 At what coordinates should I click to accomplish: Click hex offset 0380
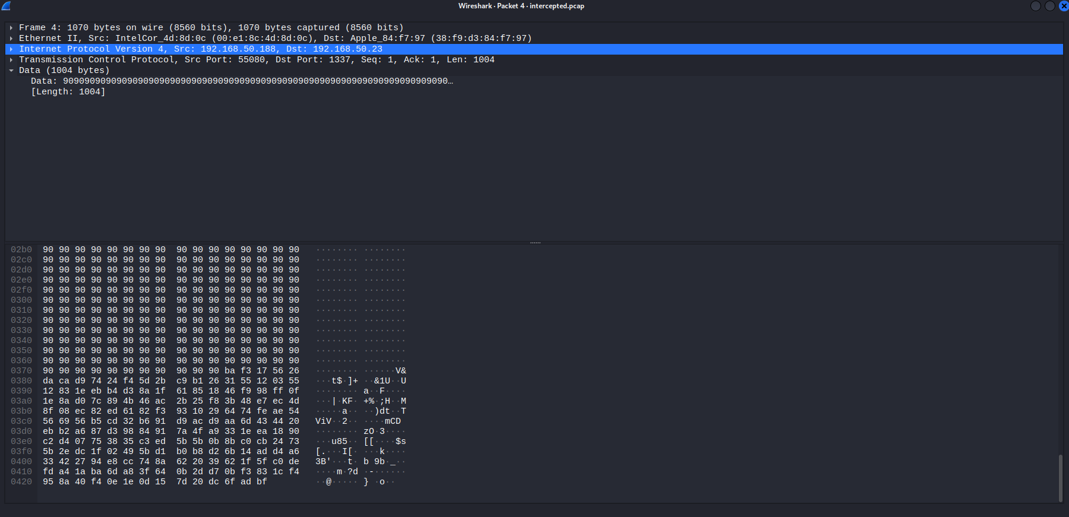click(x=21, y=381)
